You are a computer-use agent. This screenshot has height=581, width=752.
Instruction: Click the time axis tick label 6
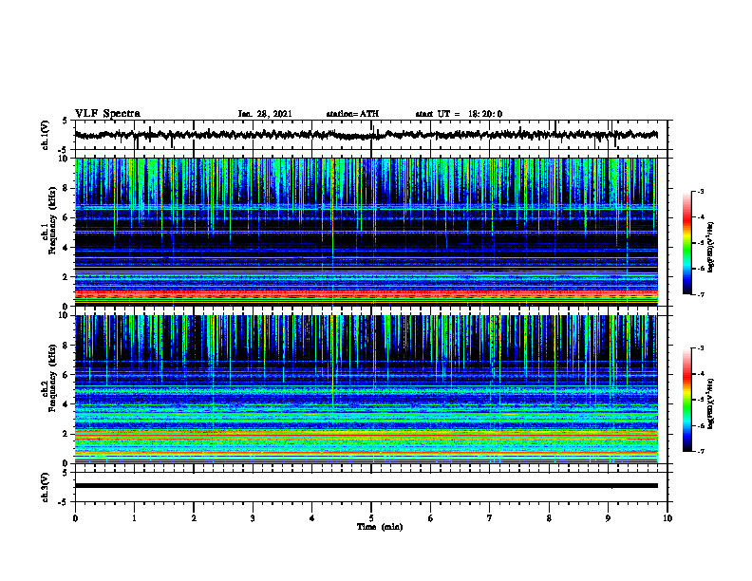click(431, 518)
